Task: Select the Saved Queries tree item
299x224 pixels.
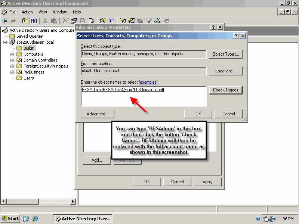Action: pyautogui.click(x=30, y=36)
